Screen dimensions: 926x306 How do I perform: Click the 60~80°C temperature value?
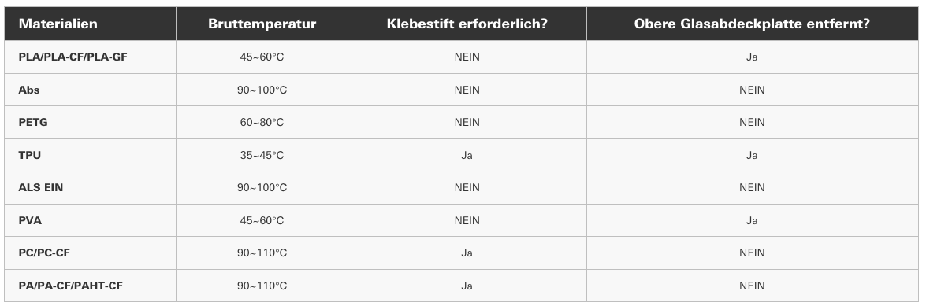(262, 123)
